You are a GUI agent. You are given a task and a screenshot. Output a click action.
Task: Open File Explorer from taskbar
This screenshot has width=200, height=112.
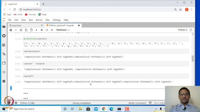click(x=80, y=109)
